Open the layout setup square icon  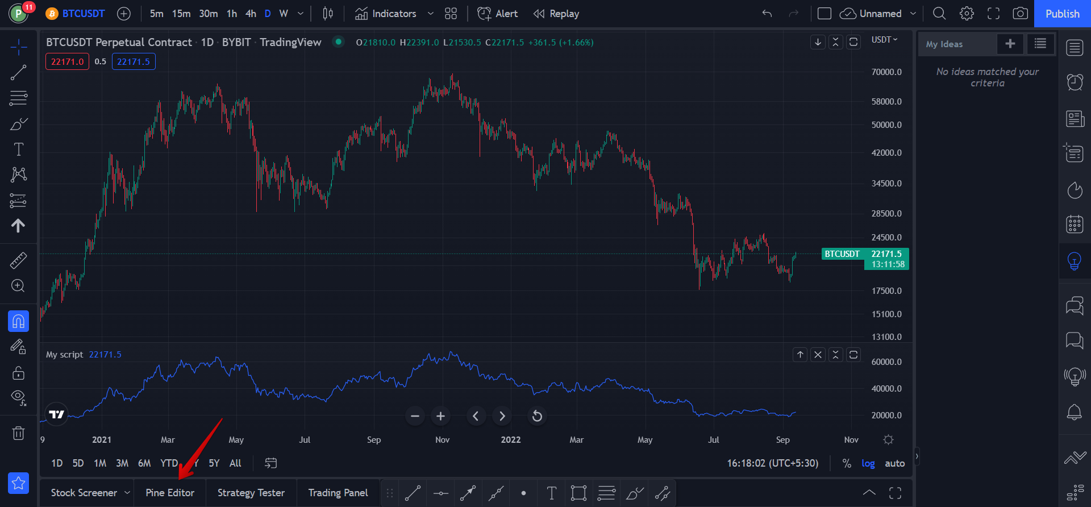825,14
